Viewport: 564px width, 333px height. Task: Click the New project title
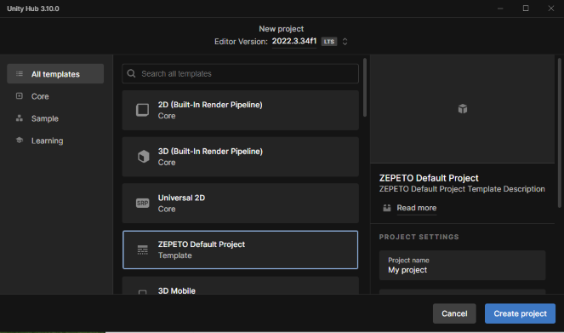[282, 29]
